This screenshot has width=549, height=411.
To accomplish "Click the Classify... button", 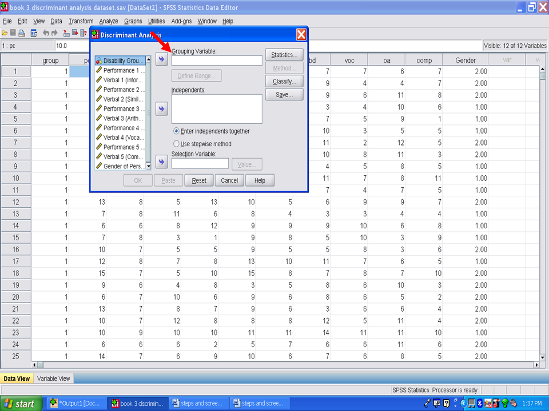I will (284, 82).
